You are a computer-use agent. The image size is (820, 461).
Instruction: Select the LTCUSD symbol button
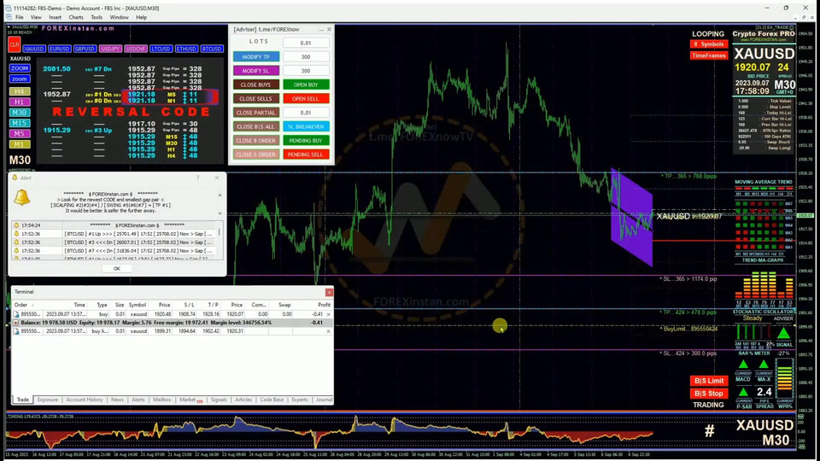point(161,49)
